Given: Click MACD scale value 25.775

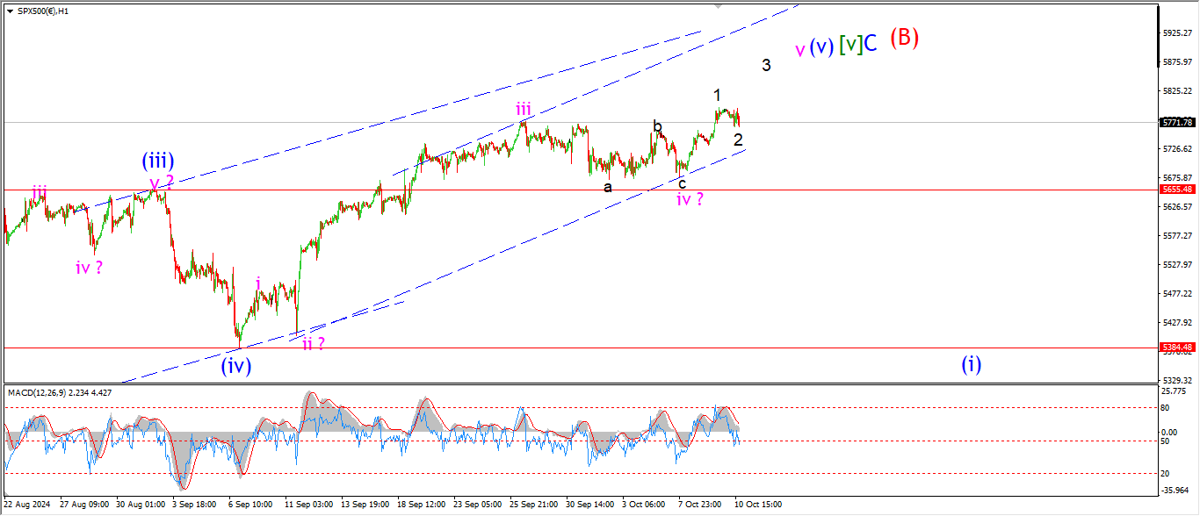Looking at the screenshot, I should [x=1175, y=391].
